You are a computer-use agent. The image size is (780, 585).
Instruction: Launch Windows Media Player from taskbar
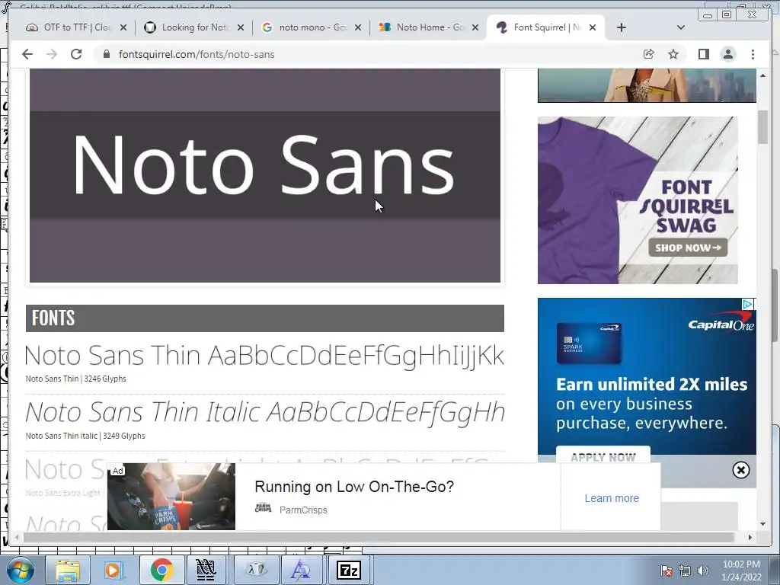tap(113, 570)
